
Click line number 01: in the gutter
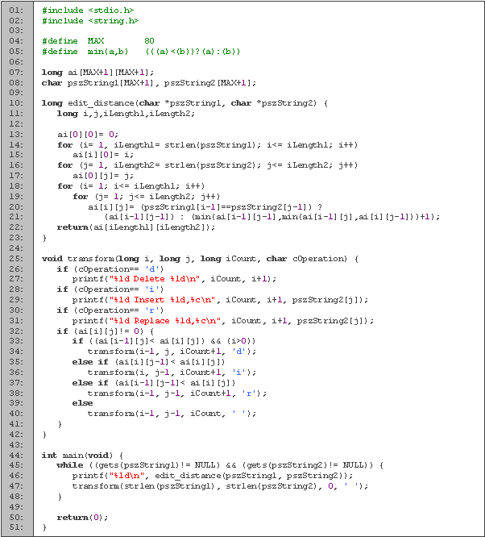[16, 10]
